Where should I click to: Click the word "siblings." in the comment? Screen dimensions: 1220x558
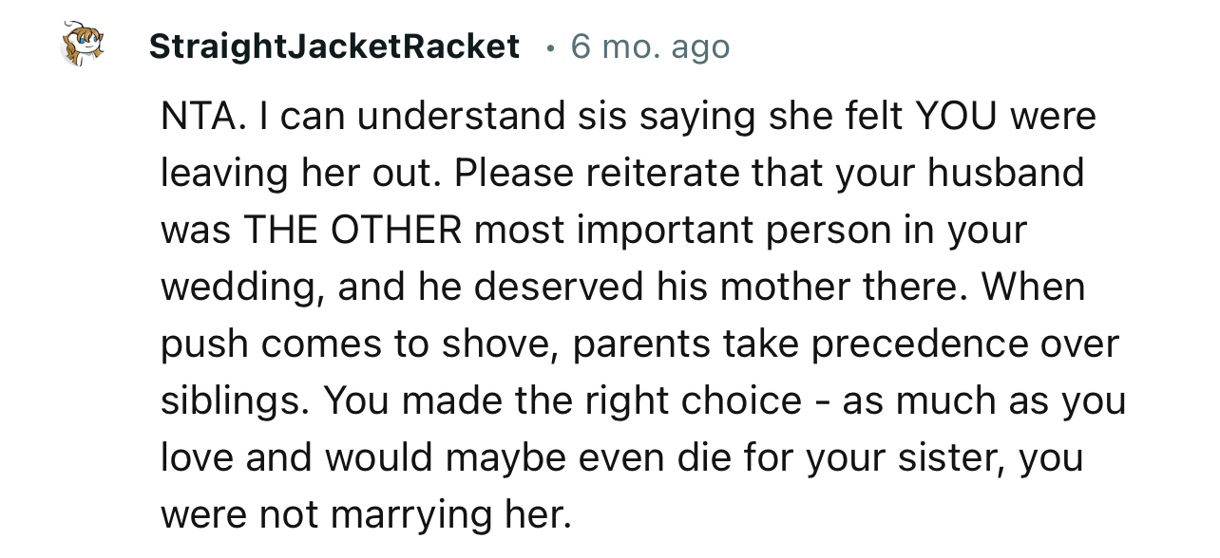[x=234, y=400]
